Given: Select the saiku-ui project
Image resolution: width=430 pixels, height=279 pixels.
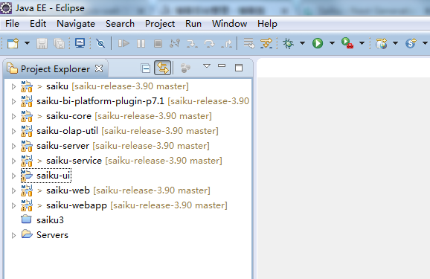Looking at the screenshot, I should tap(54, 176).
